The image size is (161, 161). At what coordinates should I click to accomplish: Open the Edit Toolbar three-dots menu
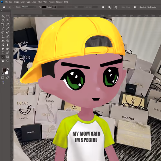tap(3, 65)
